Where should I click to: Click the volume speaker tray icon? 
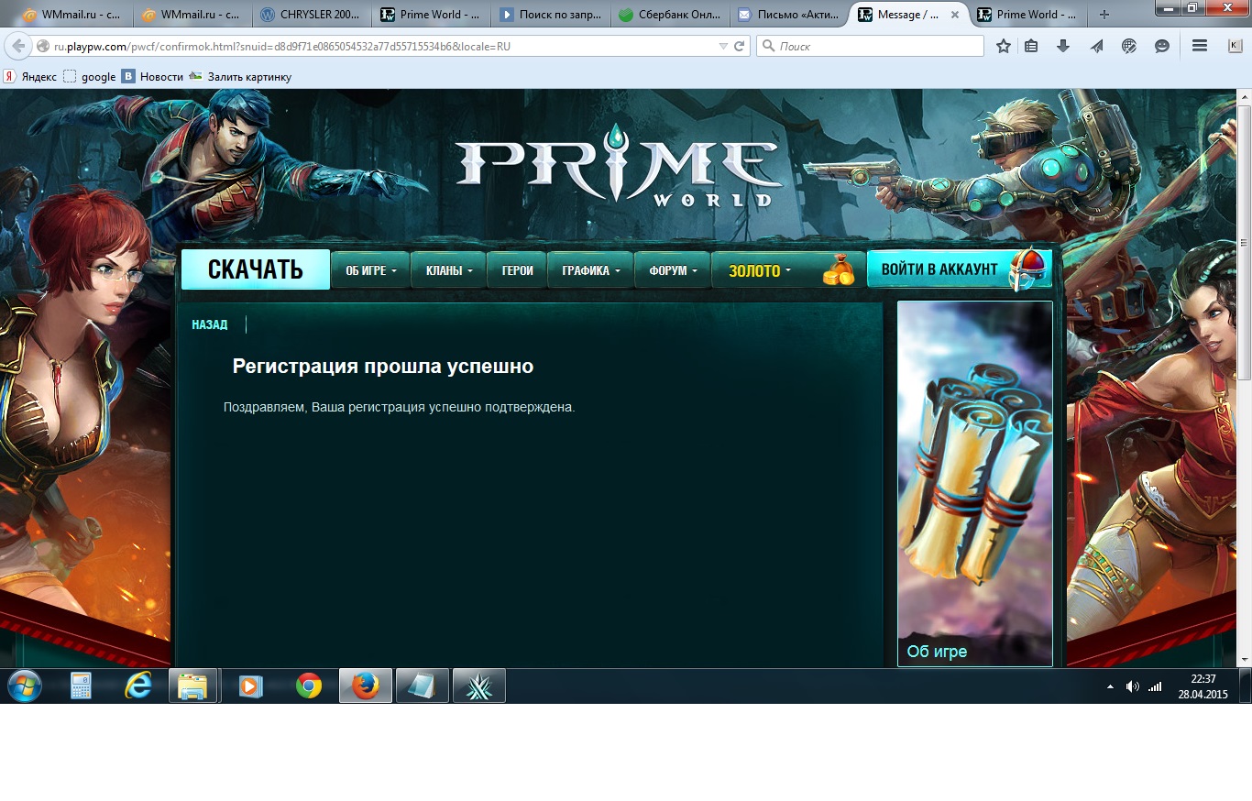click(x=1133, y=686)
